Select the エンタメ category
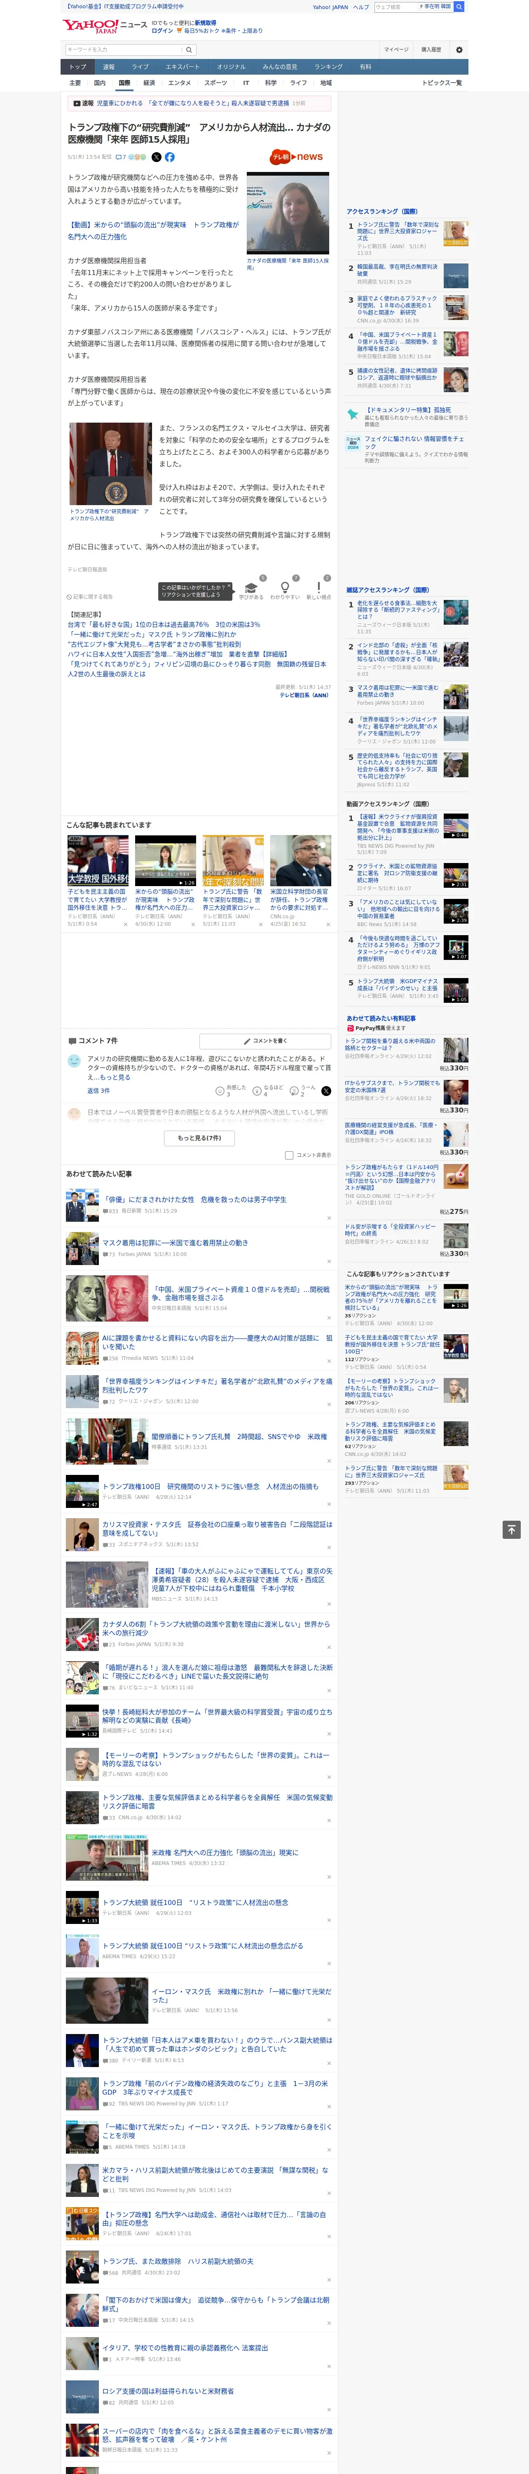529x2474 pixels. [180, 82]
